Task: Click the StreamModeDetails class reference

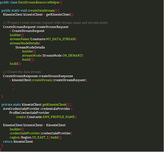Action: pos(30,47)
